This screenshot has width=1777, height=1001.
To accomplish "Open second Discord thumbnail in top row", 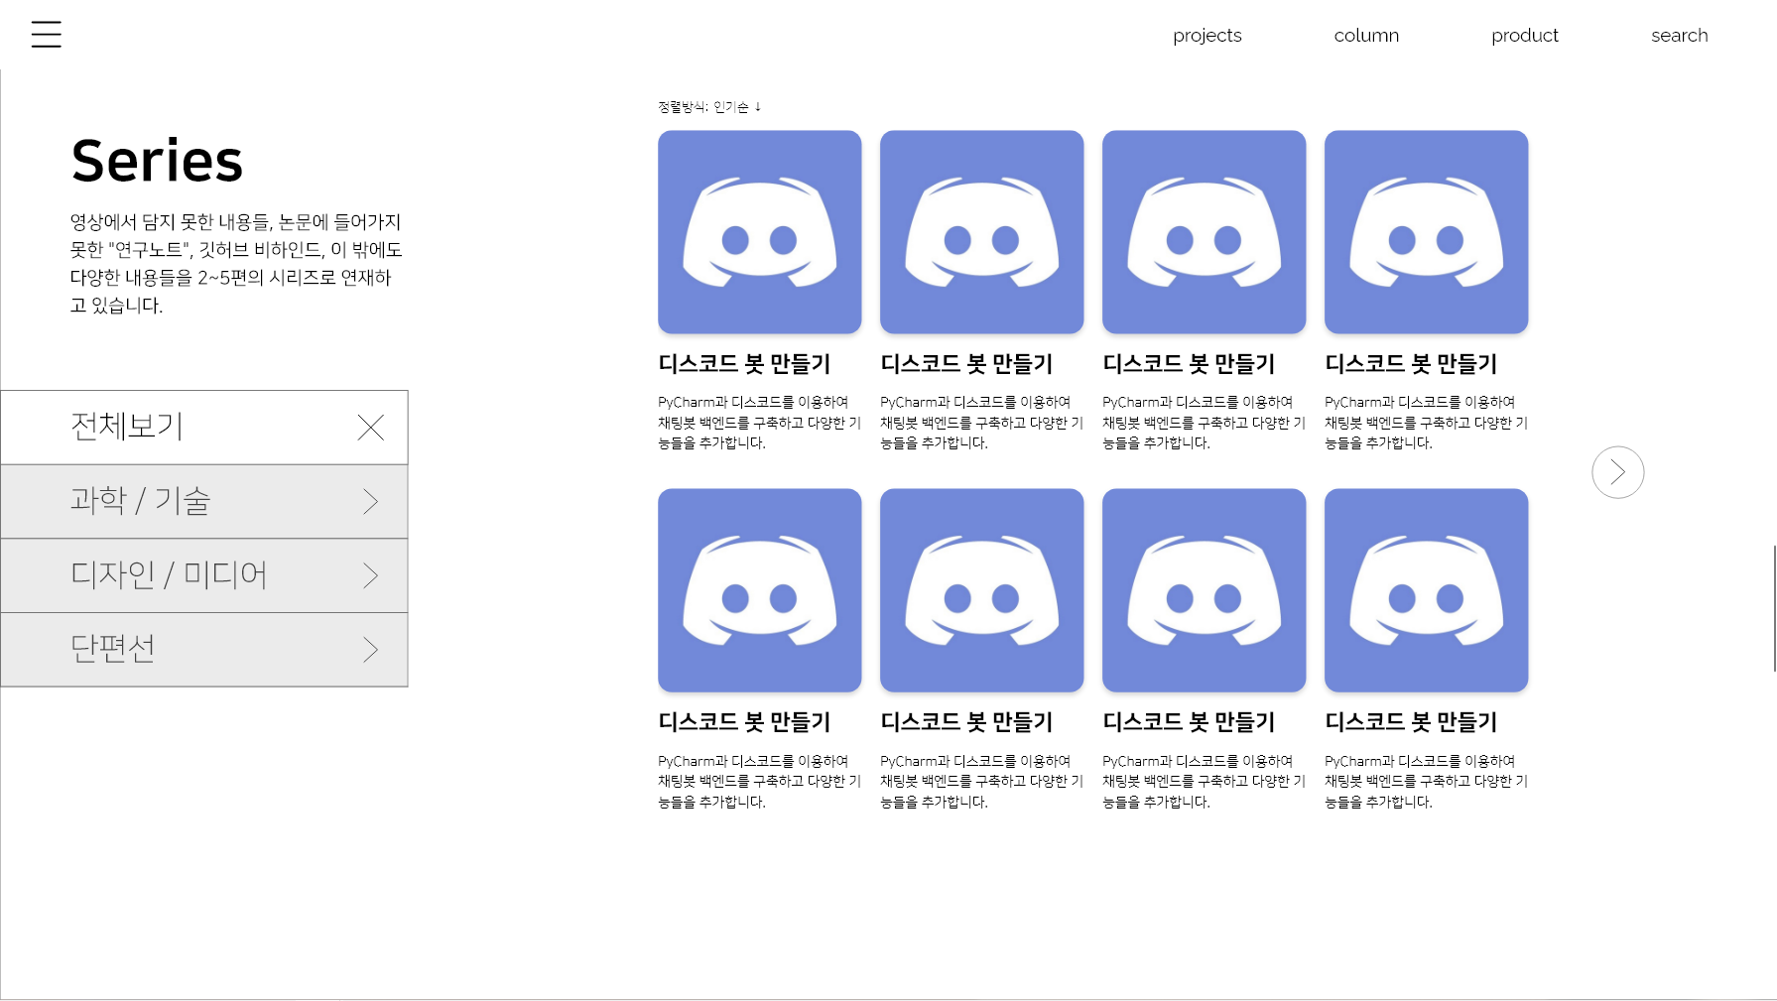I will click(982, 232).
